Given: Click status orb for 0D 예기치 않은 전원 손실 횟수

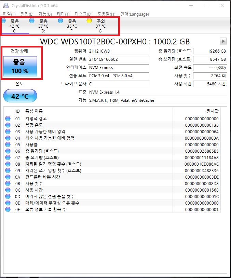Looking at the screenshot, I should pos(8,196).
